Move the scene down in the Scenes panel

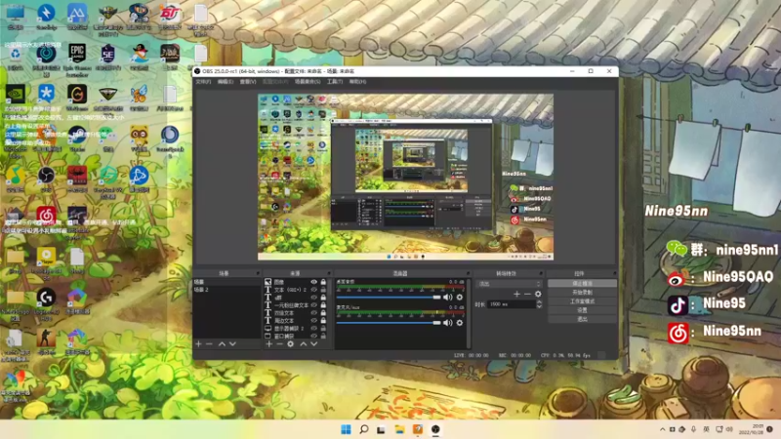(232, 344)
